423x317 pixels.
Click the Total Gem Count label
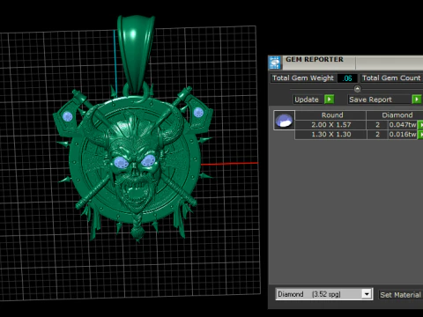(391, 78)
